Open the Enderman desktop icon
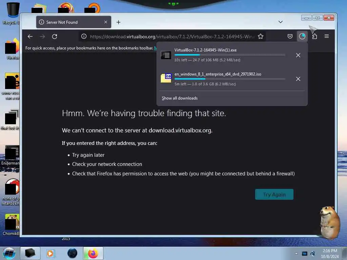347x260 pixels. [x=11, y=155]
